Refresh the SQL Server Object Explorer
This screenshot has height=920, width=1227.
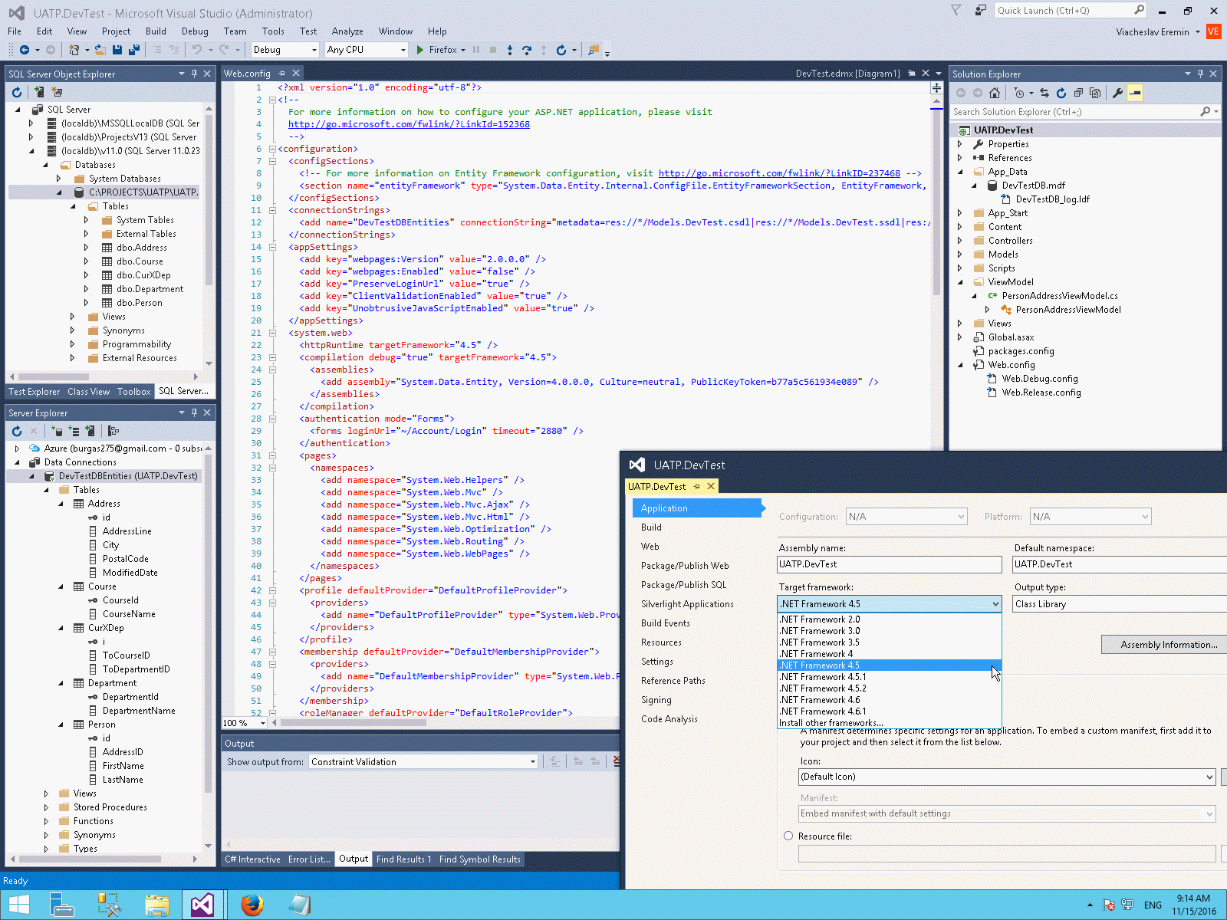click(x=17, y=92)
